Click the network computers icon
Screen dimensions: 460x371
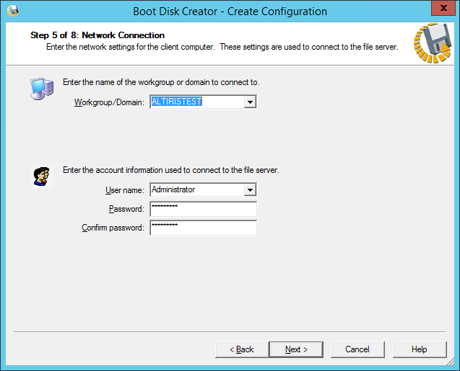point(41,88)
